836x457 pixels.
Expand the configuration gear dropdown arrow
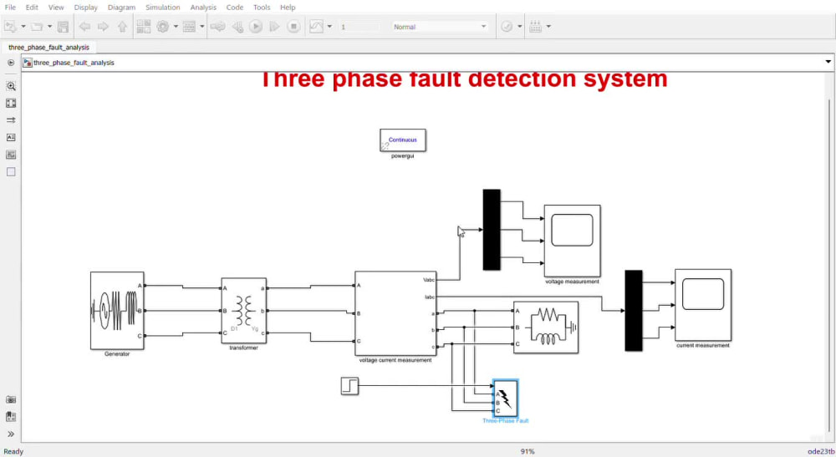[176, 27]
